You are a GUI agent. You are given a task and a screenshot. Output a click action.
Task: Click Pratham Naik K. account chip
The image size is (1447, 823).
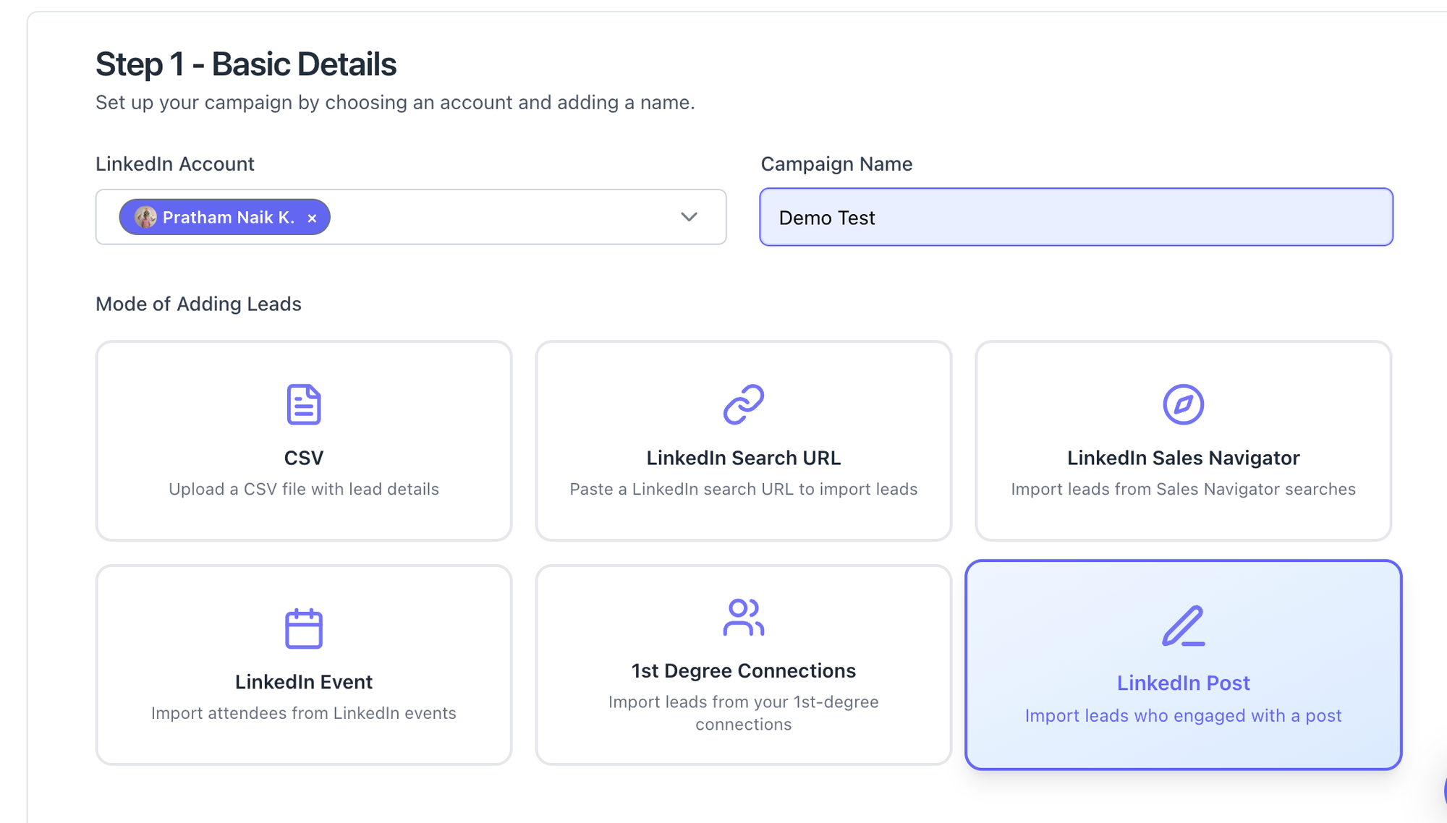tap(228, 217)
